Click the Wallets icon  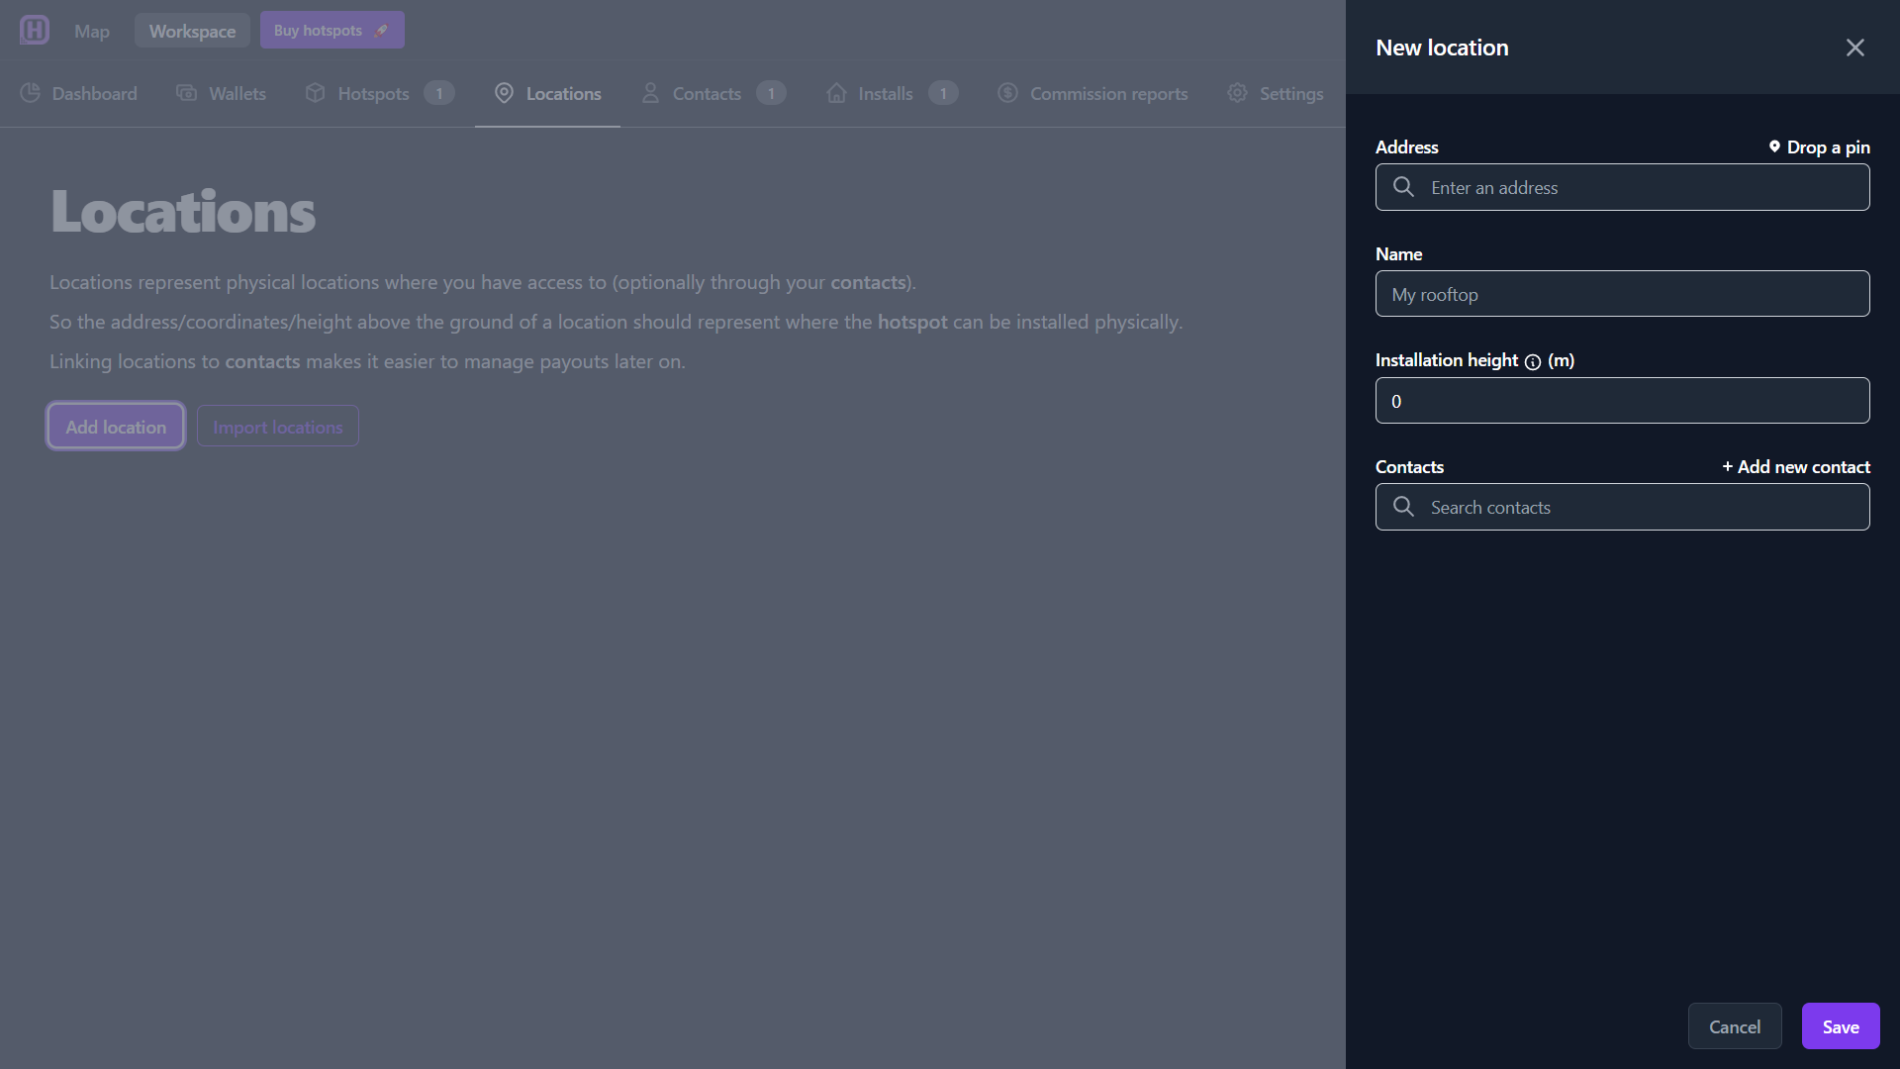tap(186, 93)
